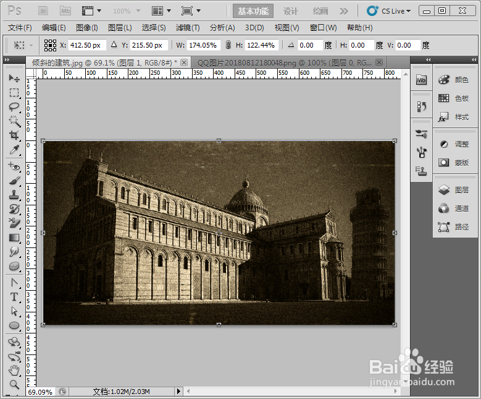
Task: Click the zoom percentage field 69.09%
Action: 41,392
